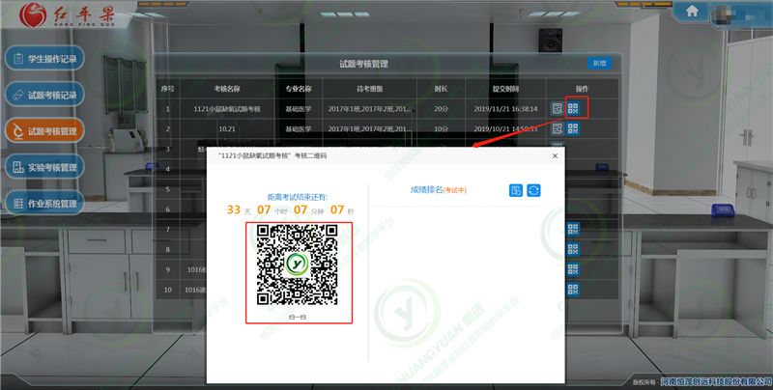Click the 序号 column header
The width and height of the screenshot is (773, 390).
click(x=167, y=89)
